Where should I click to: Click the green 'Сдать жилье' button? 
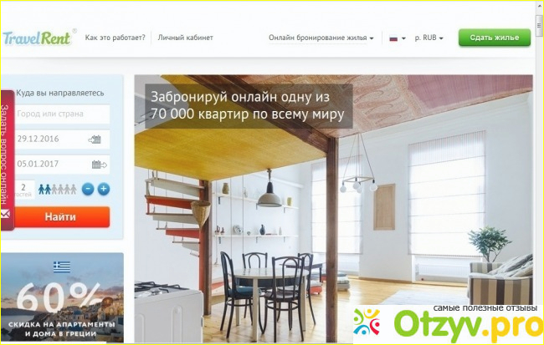pyautogui.click(x=495, y=38)
